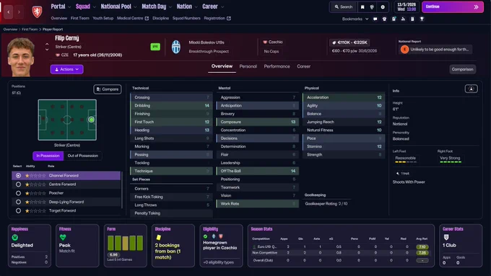Image resolution: width=491 pixels, height=276 pixels.
Task: Open the Youth Setup submenu item
Action: [x=103, y=19]
